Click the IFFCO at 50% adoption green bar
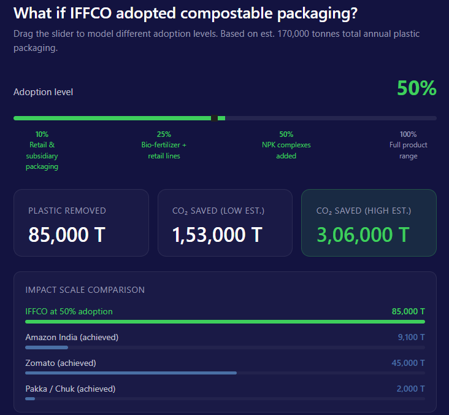449x415 pixels. [x=224, y=322]
